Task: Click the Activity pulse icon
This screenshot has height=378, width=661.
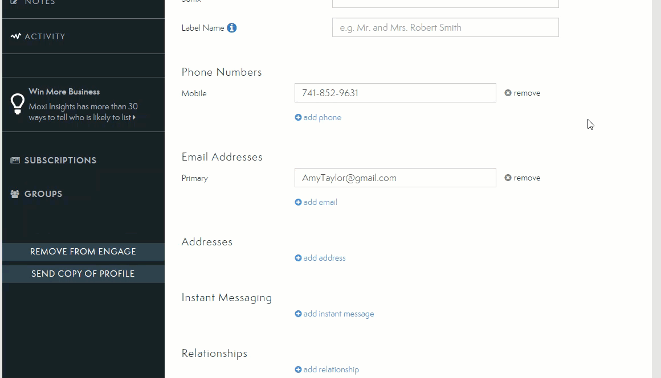Action: click(x=16, y=36)
